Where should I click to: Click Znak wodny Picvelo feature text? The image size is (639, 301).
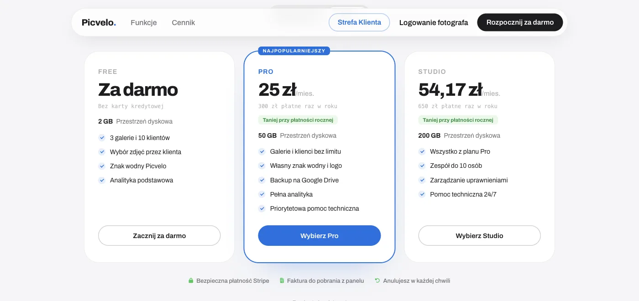(138, 166)
